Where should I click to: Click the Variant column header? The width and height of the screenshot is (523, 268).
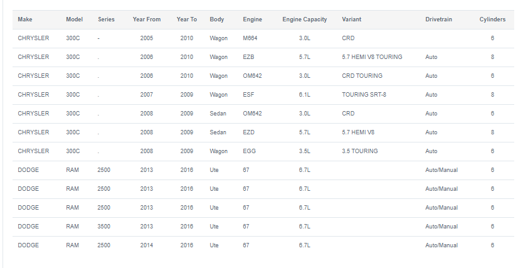pos(352,19)
